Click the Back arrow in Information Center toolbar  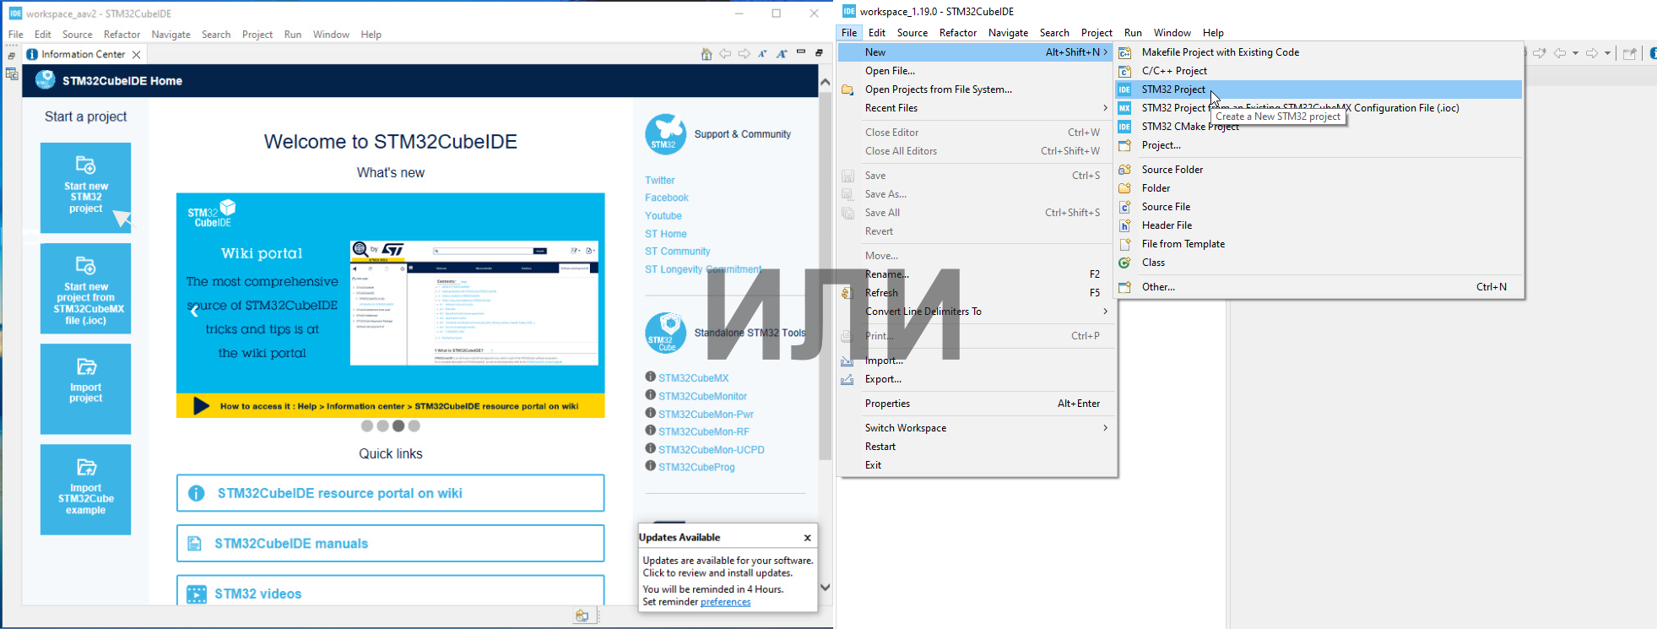click(725, 54)
